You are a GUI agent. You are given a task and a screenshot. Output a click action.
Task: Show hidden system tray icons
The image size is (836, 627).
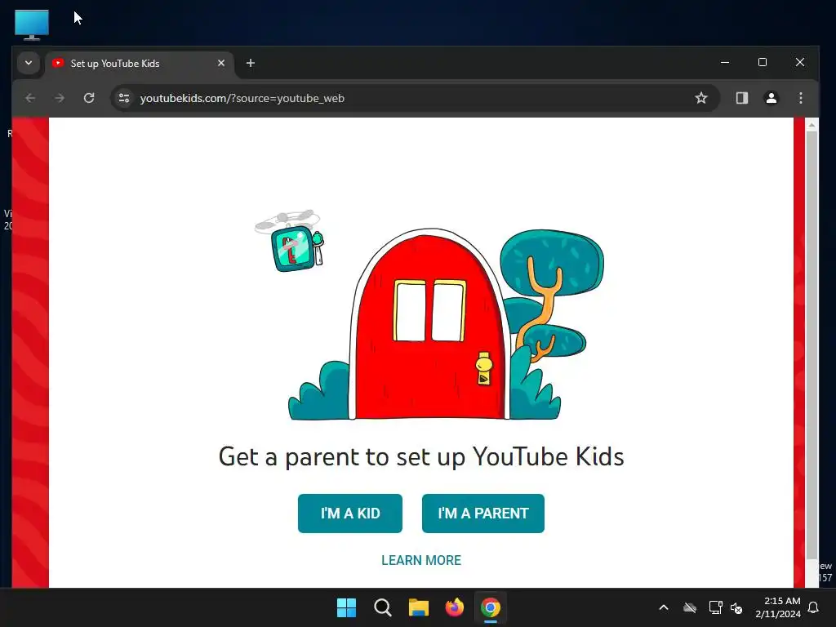coord(664,607)
